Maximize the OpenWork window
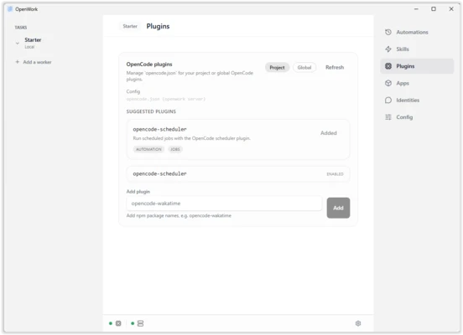463x335 pixels. [x=434, y=9]
